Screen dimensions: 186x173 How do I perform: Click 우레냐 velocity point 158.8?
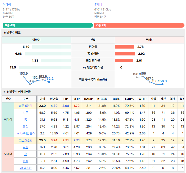[x=137, y=77]
